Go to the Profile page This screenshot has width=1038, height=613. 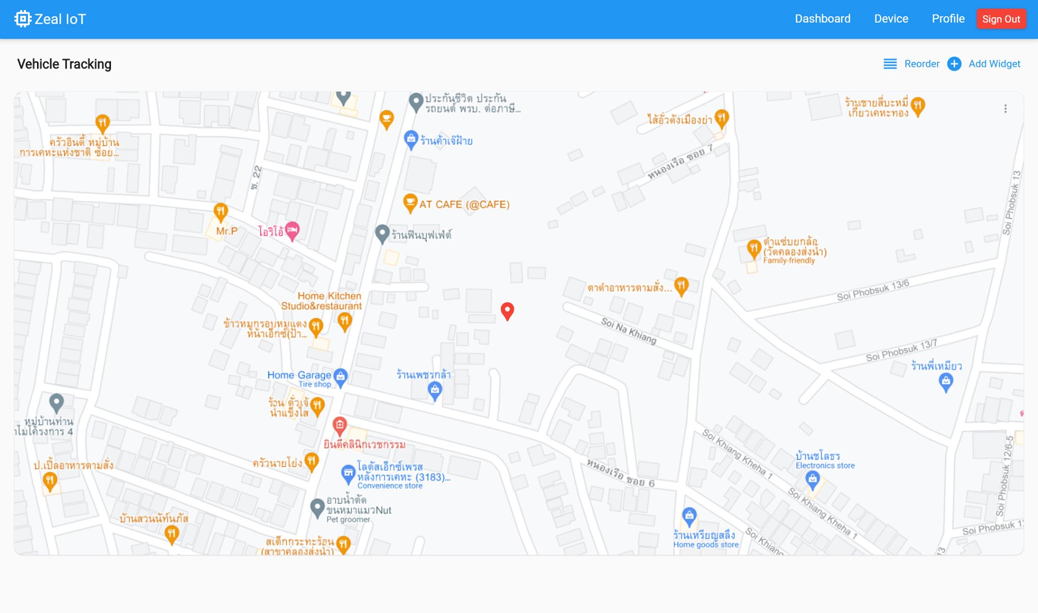pos(948,19)
